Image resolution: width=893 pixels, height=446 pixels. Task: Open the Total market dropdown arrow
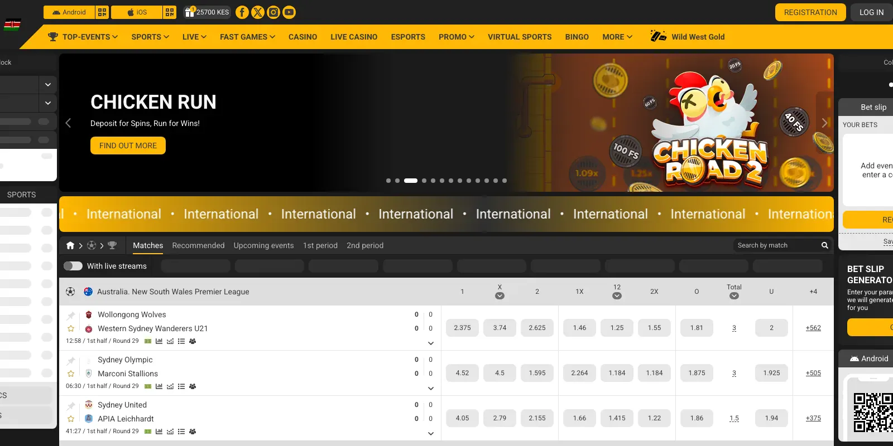click(734, 296)
